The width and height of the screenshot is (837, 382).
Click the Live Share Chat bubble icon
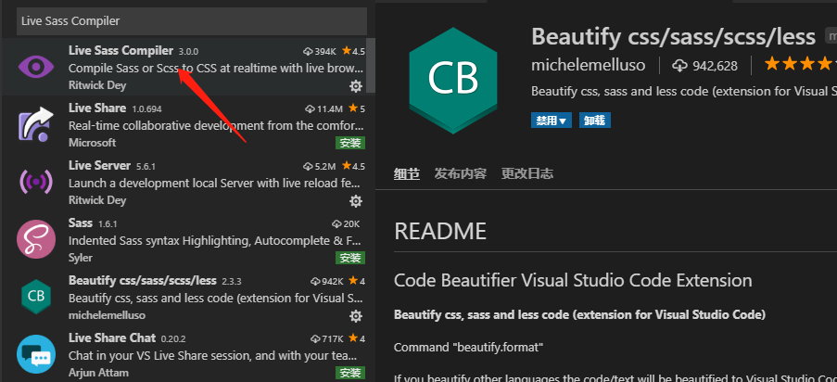tap(36, 353)
